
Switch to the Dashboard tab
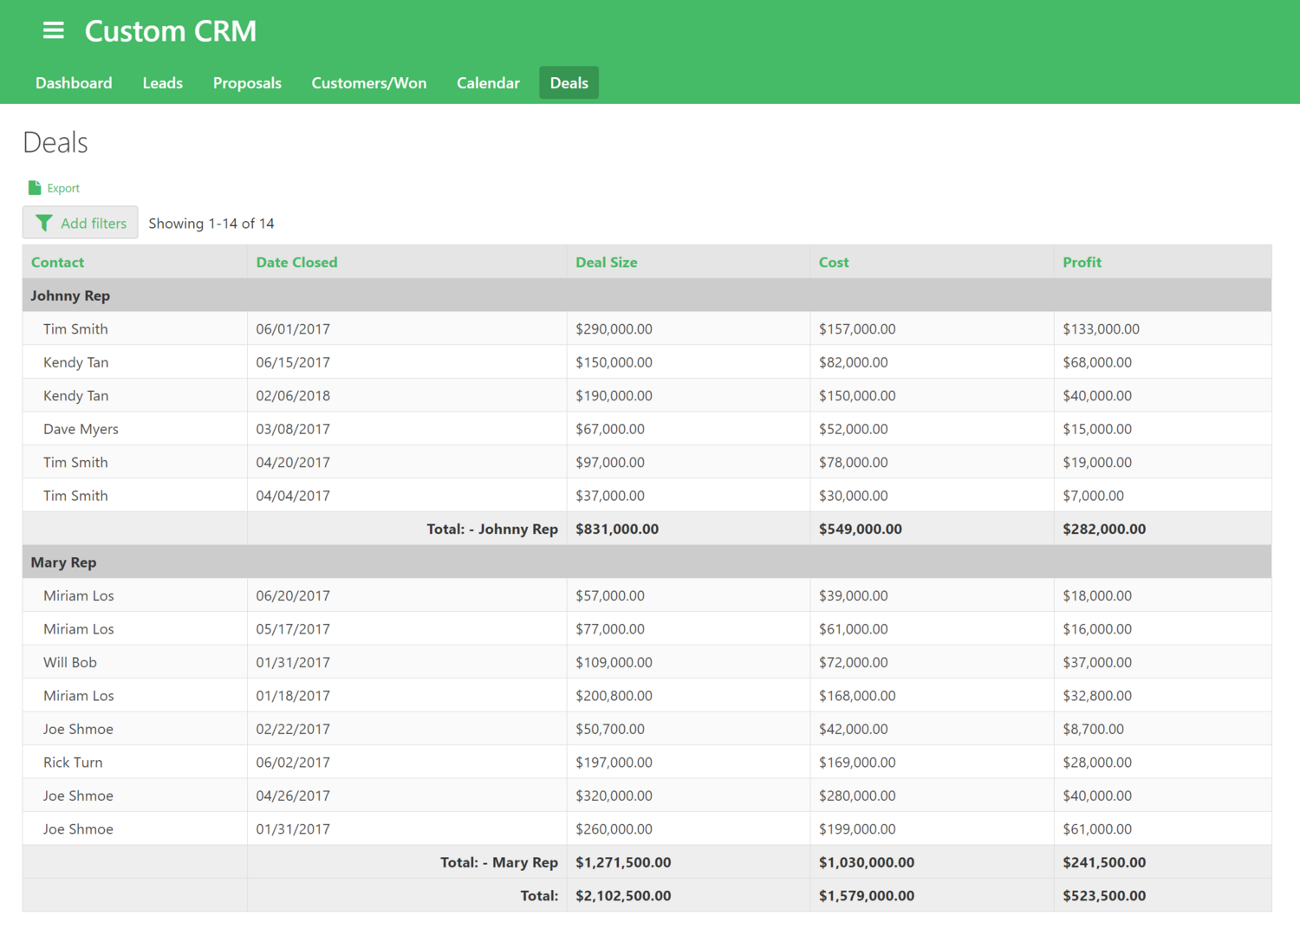(x=74, y=82)
